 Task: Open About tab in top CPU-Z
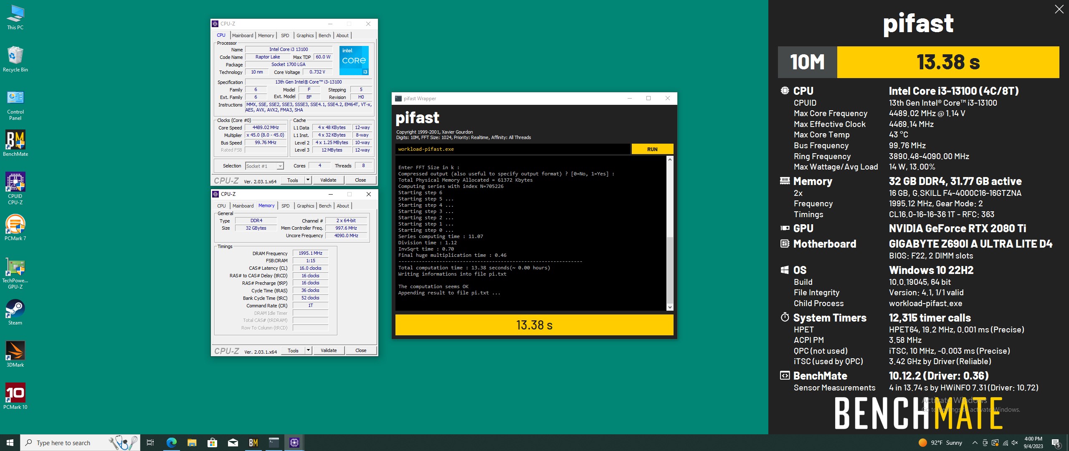click(342, 35)
